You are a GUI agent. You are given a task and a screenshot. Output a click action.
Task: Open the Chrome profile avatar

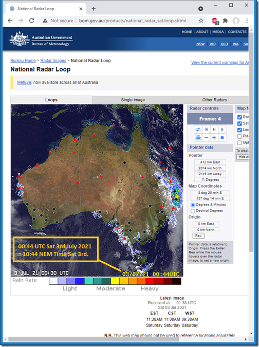[236, 21]
